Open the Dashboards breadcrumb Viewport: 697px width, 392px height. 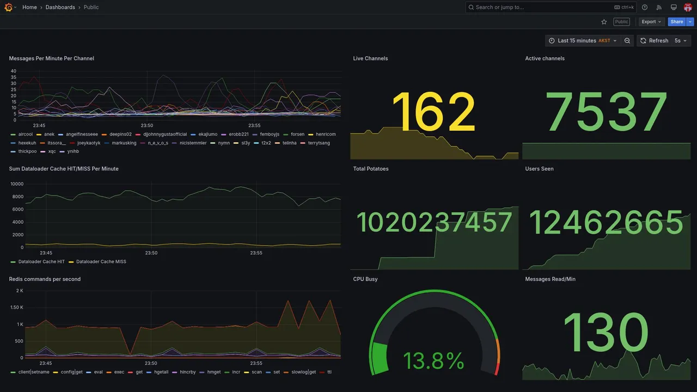60,7
